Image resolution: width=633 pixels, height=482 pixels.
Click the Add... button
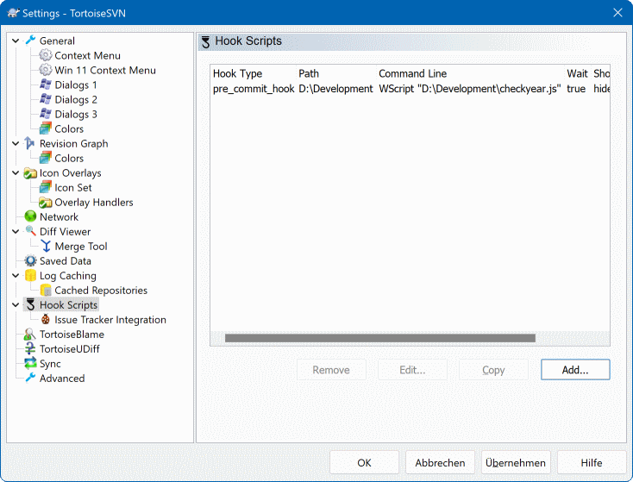(575, 370)
